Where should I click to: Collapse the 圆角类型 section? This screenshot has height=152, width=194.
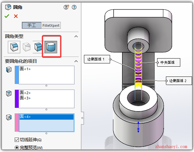(x=76, y=36)
